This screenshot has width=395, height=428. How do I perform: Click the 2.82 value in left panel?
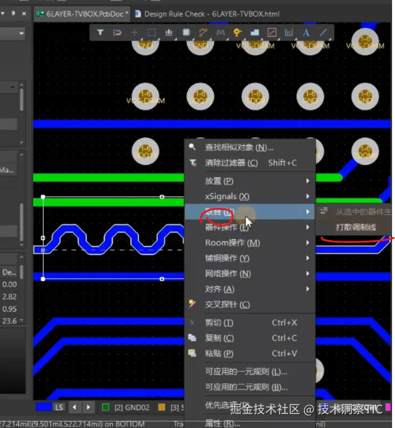tap(10, 297)
